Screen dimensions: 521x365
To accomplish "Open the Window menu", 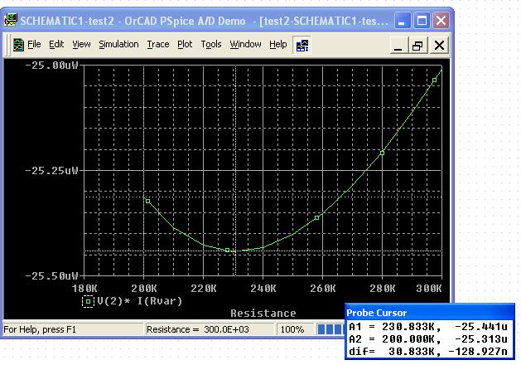I will click(x=245, y=44).
